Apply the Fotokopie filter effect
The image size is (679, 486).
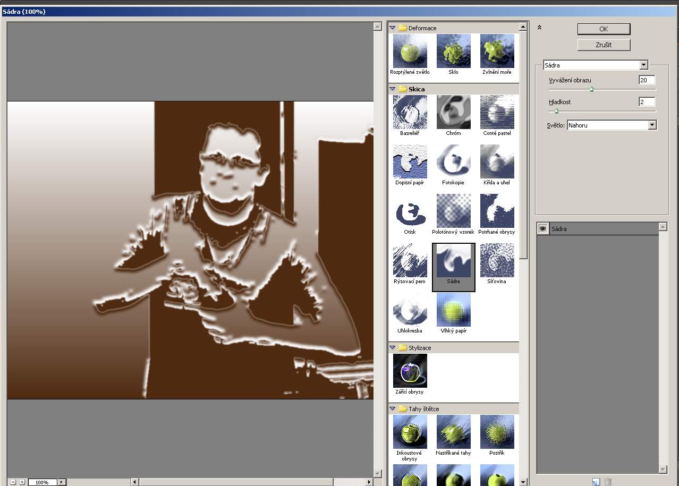tap(453, 161)
